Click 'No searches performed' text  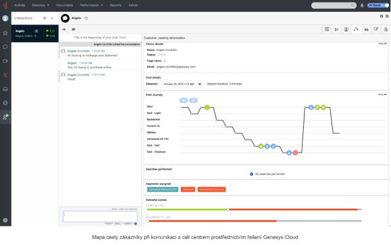(x=270, y=174)
